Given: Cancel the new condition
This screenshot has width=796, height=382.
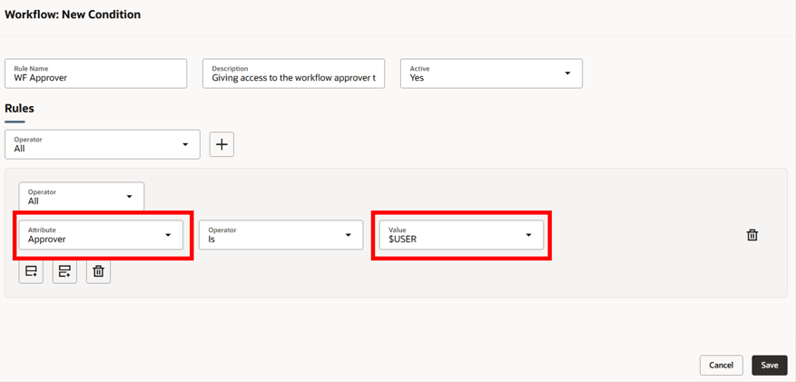Looking at the screenshot, I should point(721,366).
